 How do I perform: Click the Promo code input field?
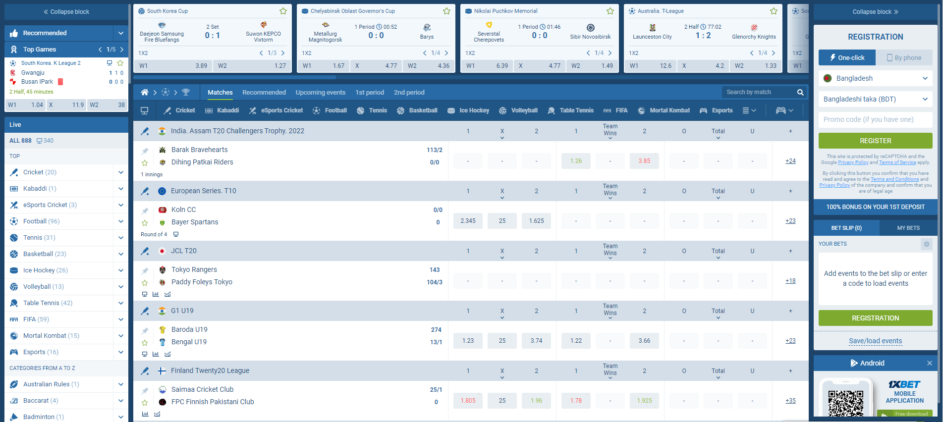click(875, 119)
